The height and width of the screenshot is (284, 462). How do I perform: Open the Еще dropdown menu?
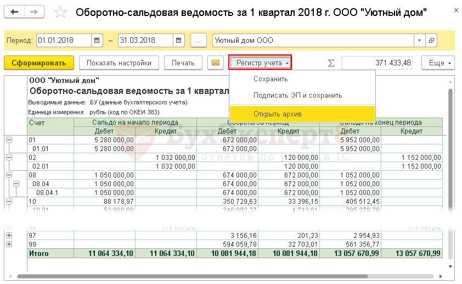(x=438, y=63)
